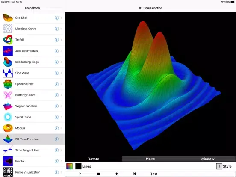Expand the Julia Set Fractals row chevron

(x=61, y=51)
